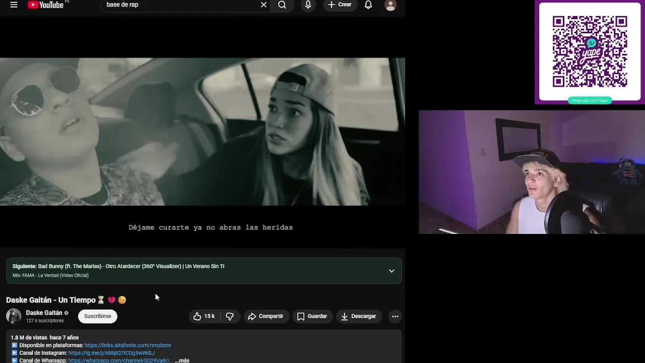This screenshot has height=363, width=645.
Task: Click the magnifier search button
Action: pos(282,5)
